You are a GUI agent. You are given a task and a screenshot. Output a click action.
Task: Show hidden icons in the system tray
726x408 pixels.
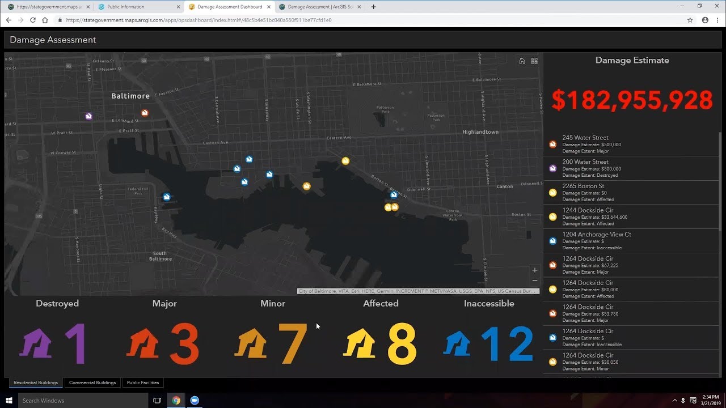tap(674, 400)
